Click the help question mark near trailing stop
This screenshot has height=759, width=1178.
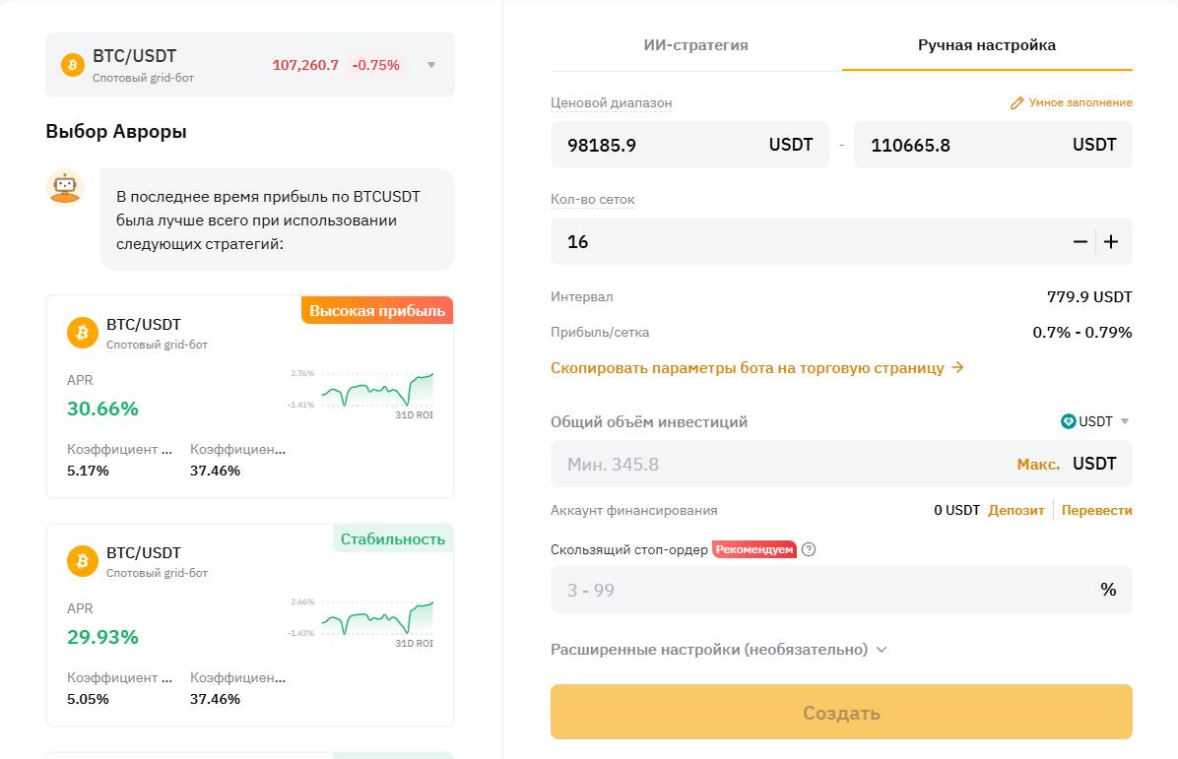point(809,549)
